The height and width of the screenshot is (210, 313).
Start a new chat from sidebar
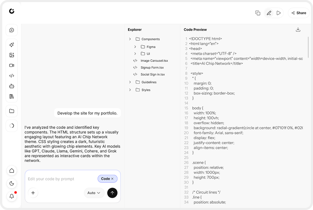click(12, 30)
